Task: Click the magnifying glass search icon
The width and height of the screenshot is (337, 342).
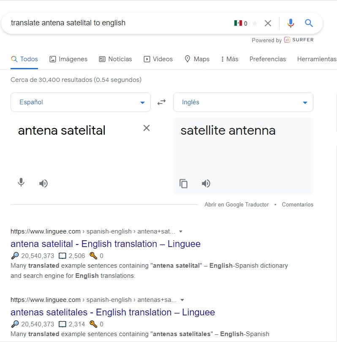Action: [x=309, y=23]
